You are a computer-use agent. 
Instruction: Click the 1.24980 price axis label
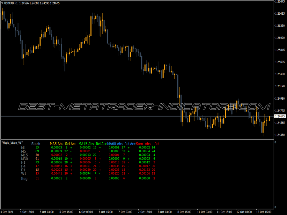point(280,98)
